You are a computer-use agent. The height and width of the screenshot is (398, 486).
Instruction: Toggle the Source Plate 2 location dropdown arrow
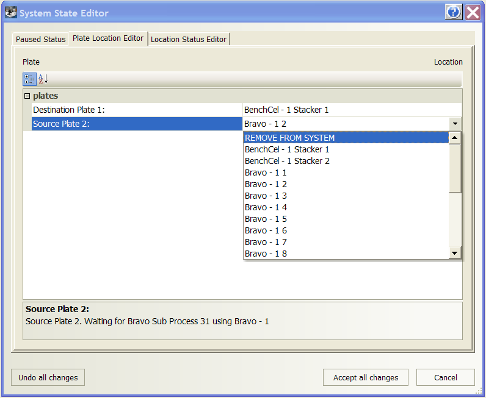(x=455, y=124)
